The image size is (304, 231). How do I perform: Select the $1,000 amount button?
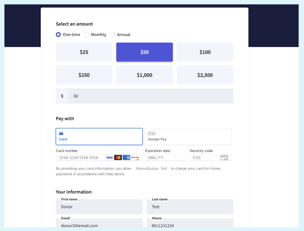click(x=144, y=75)
